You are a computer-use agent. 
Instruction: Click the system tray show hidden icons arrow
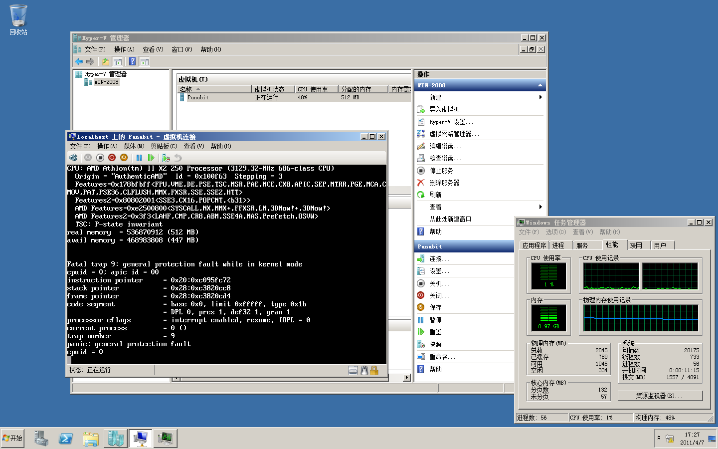pos(659,438)
